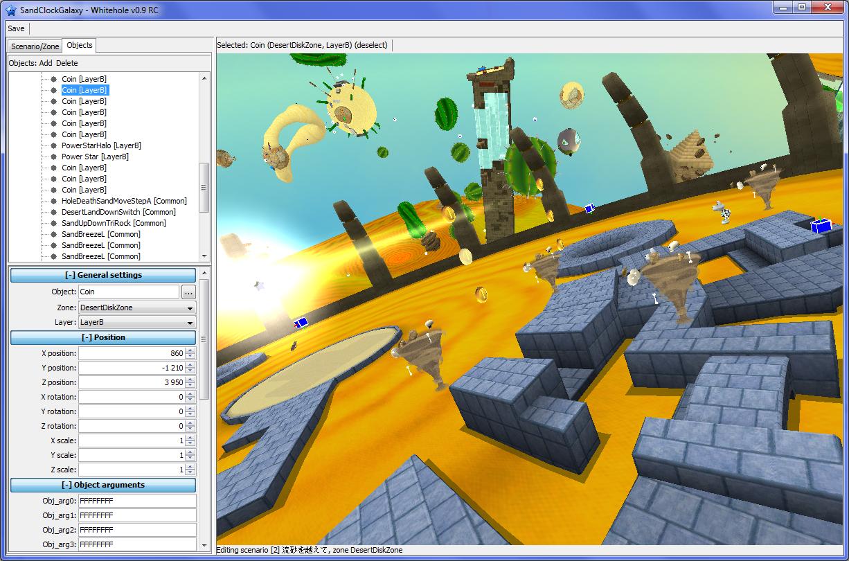
Task: Click the gear icon beside SandUpDownTriRock
Action: pyautogui.click(x=54, y=223)
